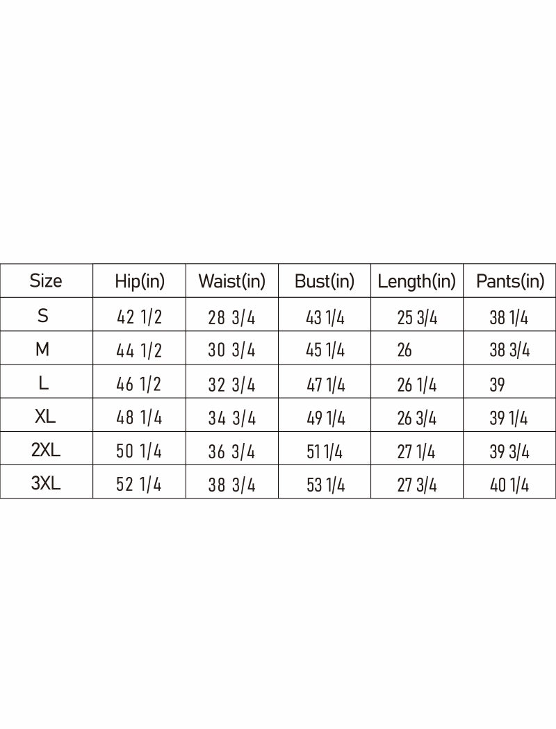Image resolution: width=556 pixels, height=729 pixels.
Task: Click the Size column header
Action: coord(46,280)
